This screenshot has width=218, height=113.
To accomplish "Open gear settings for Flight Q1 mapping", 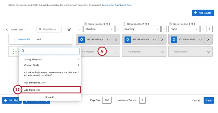I will pyautogui.click(x=174, y=39).
